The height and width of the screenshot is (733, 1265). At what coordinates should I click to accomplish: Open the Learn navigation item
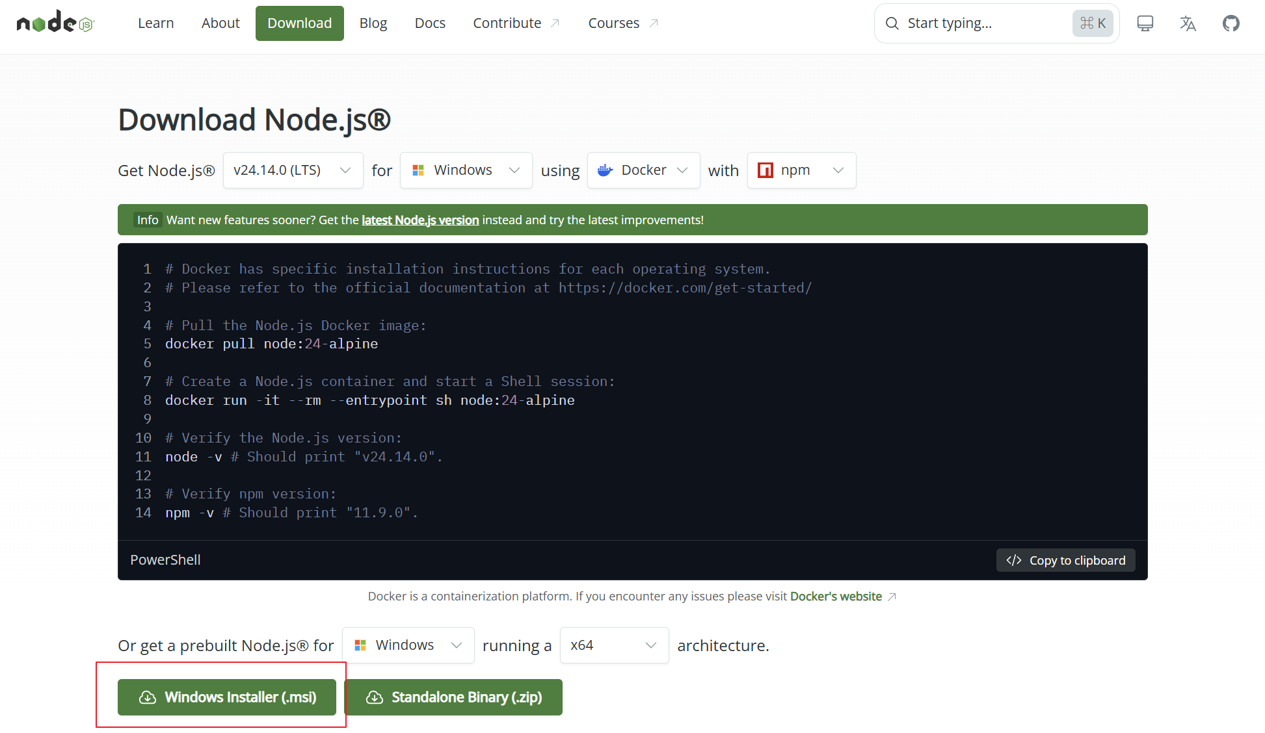click(x=155, y=23)
